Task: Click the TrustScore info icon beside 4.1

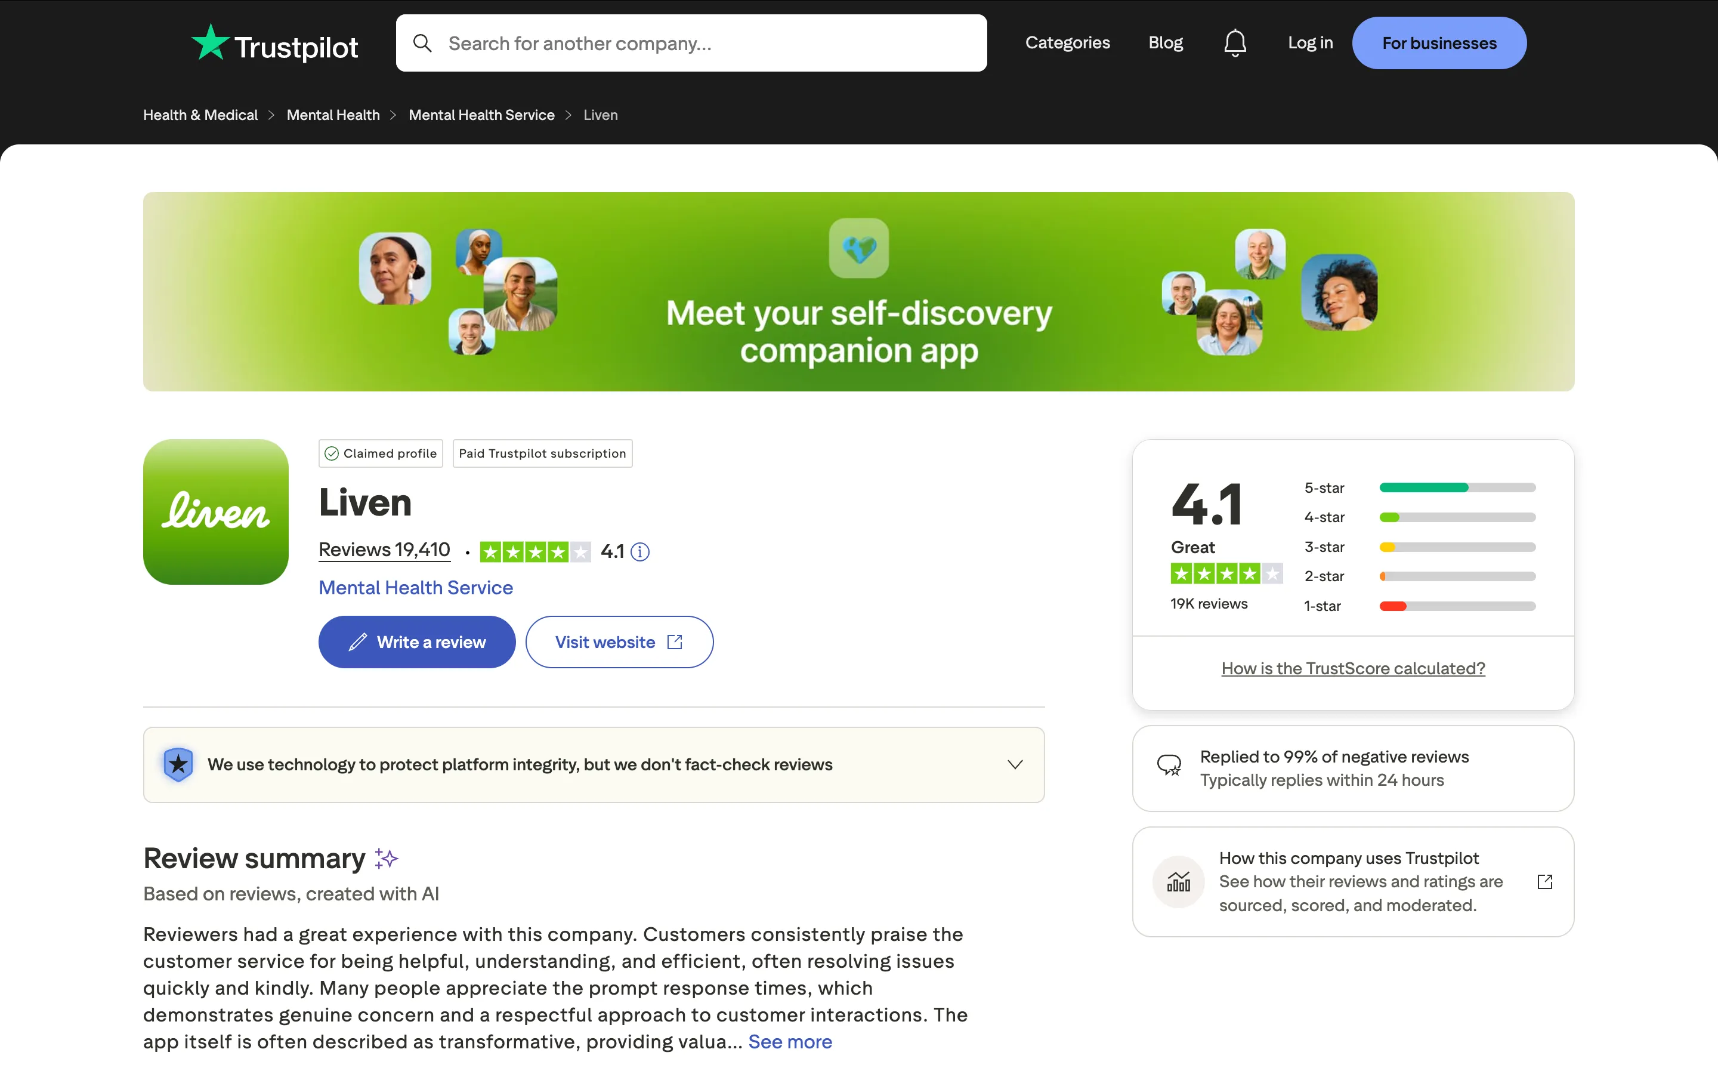Action: (x=639, y=552)
